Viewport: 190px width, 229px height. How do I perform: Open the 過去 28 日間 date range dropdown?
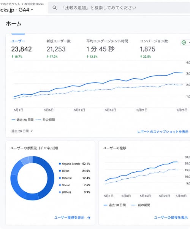coord(22,131)
